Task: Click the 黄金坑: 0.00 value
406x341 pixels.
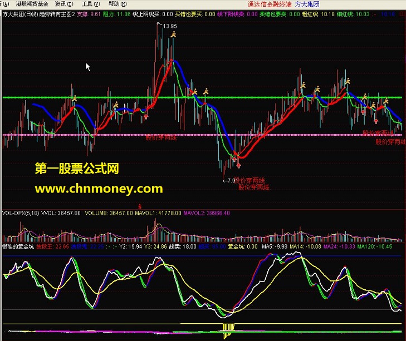Action: [243, 246]
